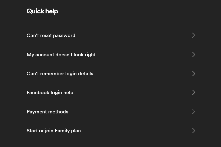Viewport: 221px width, 147px height.
Task: Select the Can't remember login details text
Action: 60,73
